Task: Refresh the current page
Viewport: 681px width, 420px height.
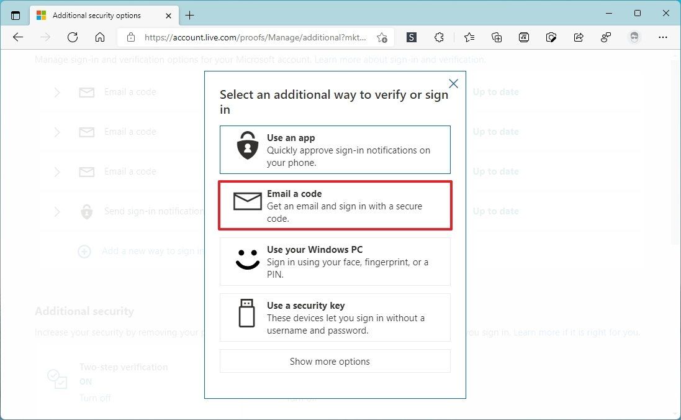Action: [73, 37]
